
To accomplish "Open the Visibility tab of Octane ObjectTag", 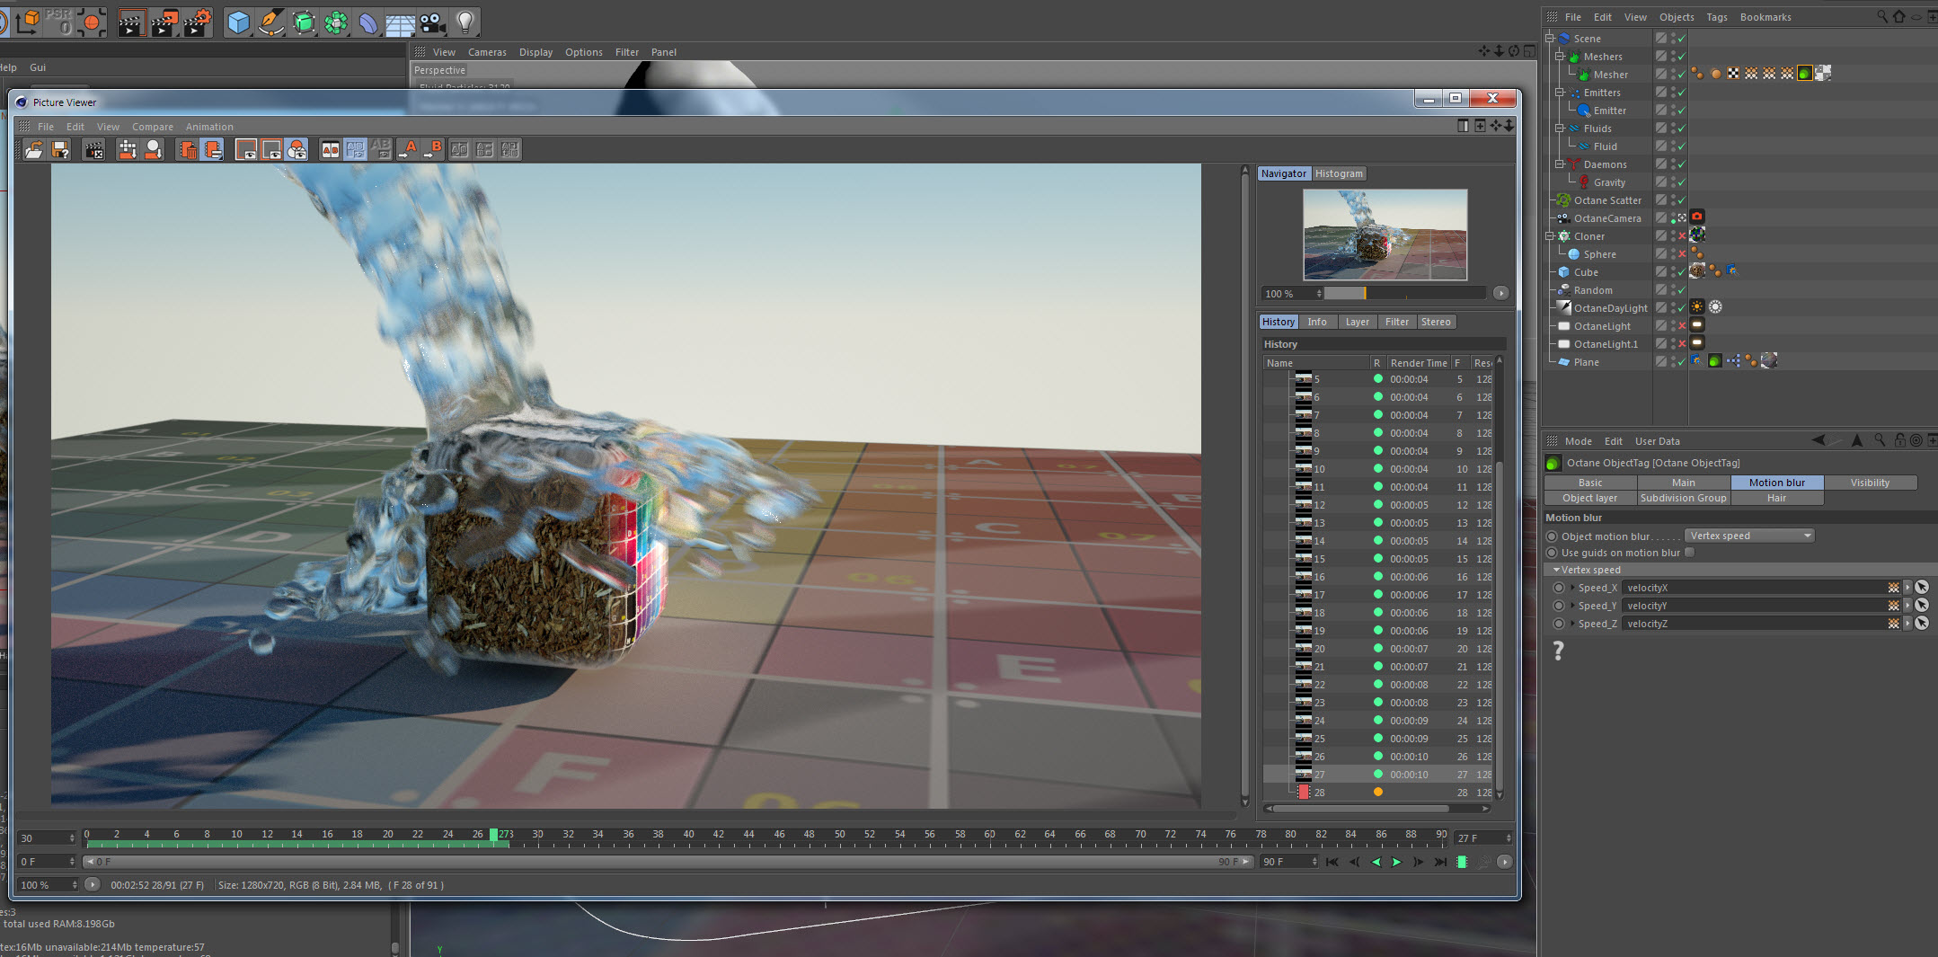I will 1870,483.
